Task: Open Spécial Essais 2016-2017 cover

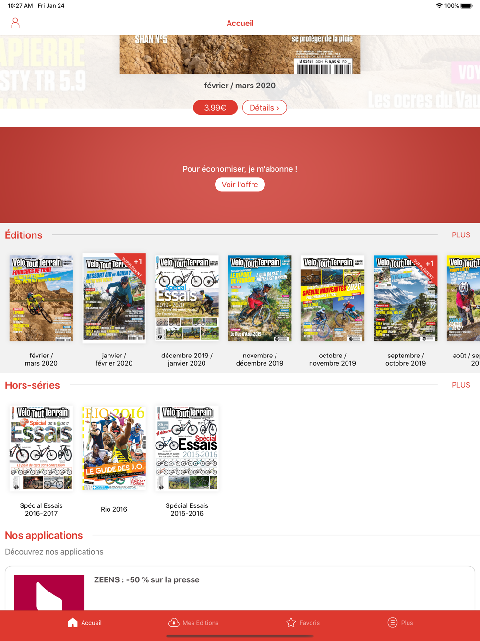Action: [x=41, y=448]
